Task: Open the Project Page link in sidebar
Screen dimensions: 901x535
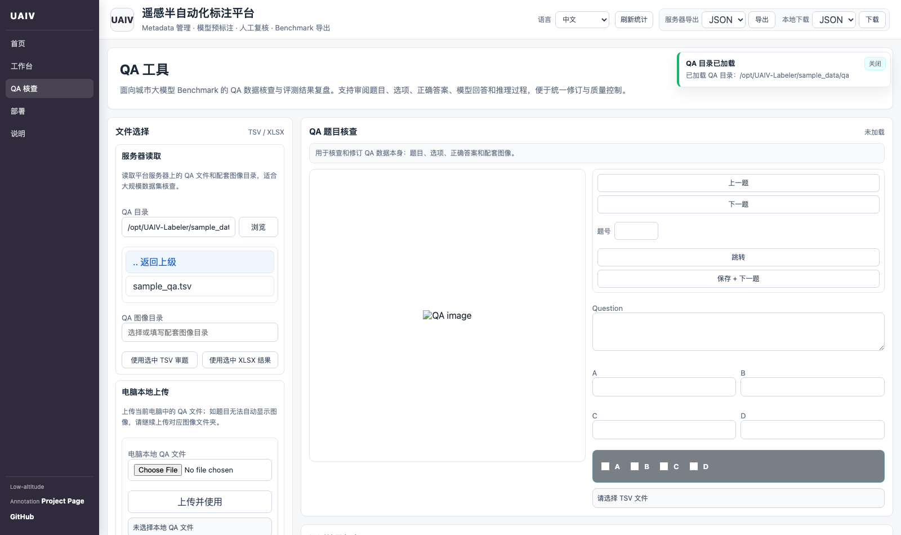Action: click(x=63, y=501)
